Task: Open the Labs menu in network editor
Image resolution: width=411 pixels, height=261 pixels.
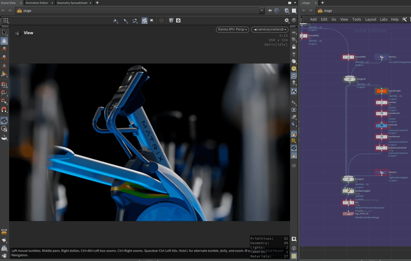Action: tap(384, 19)
